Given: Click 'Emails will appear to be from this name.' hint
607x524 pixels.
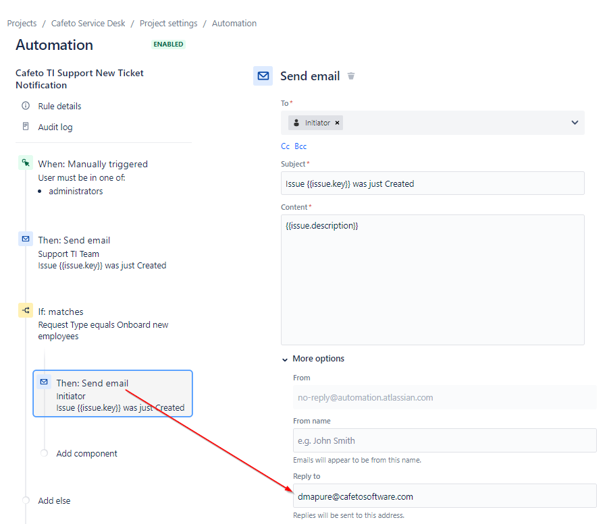Looking at the screenshot, I should pos(357,460).
